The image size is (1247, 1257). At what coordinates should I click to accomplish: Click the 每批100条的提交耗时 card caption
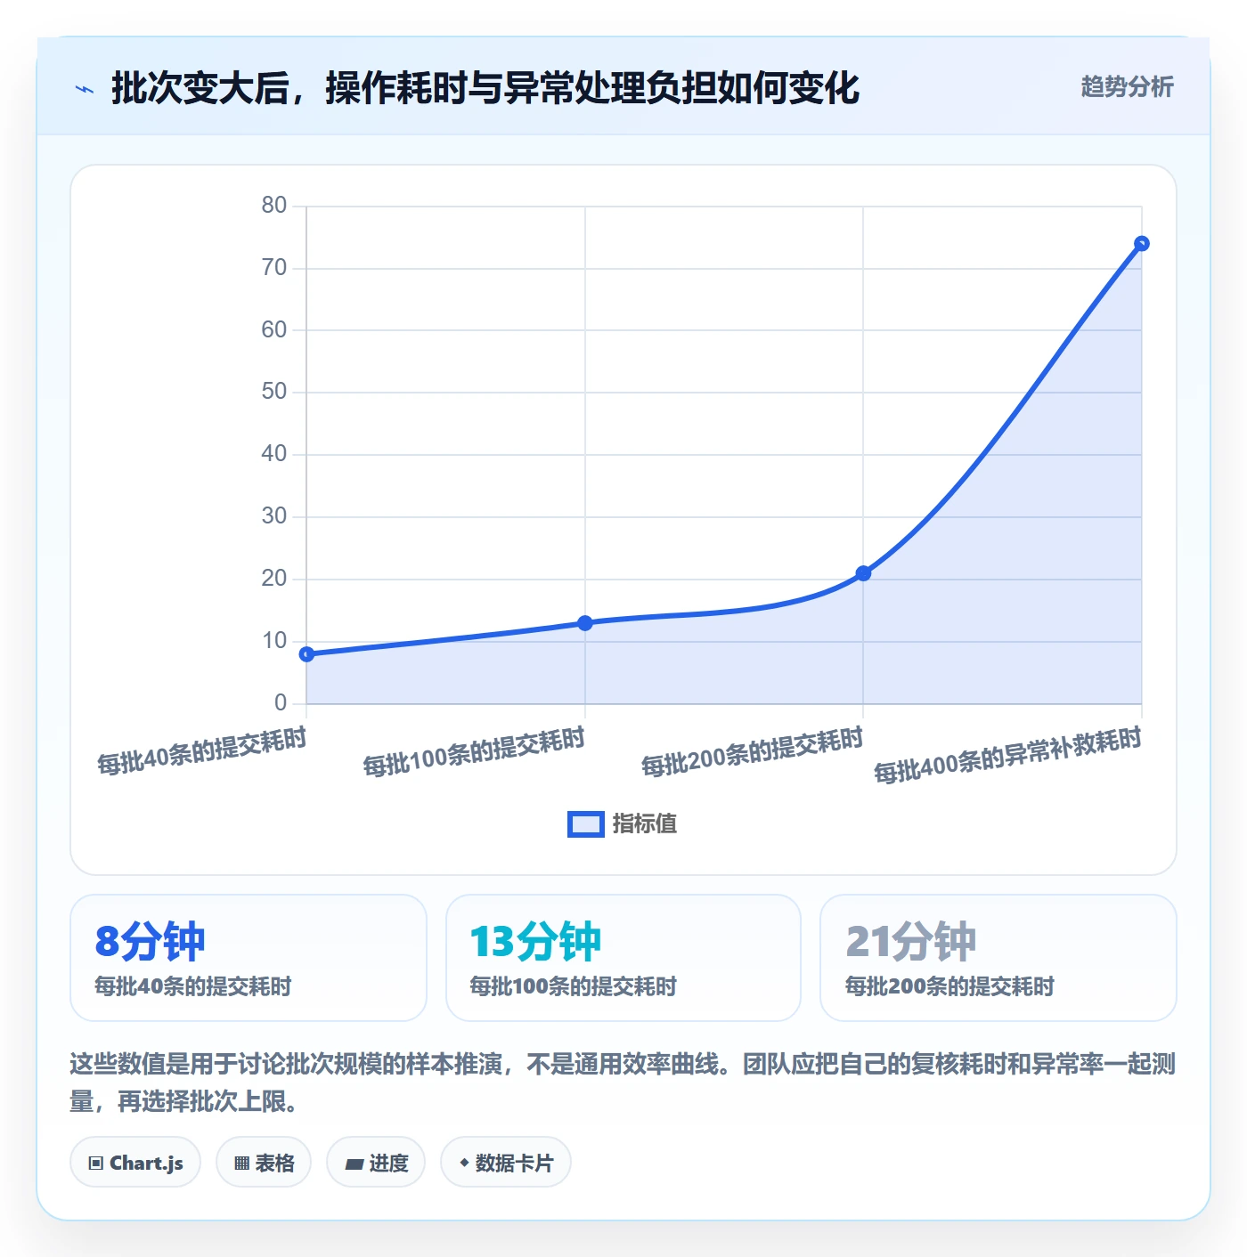point(574,986)
